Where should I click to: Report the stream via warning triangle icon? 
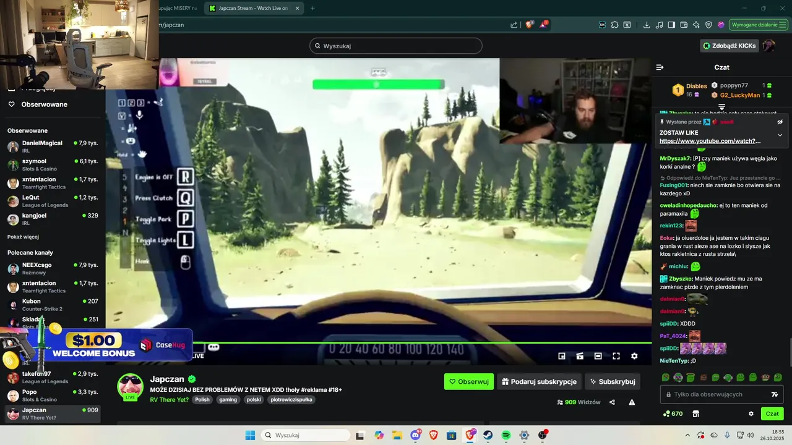(632, 402)
